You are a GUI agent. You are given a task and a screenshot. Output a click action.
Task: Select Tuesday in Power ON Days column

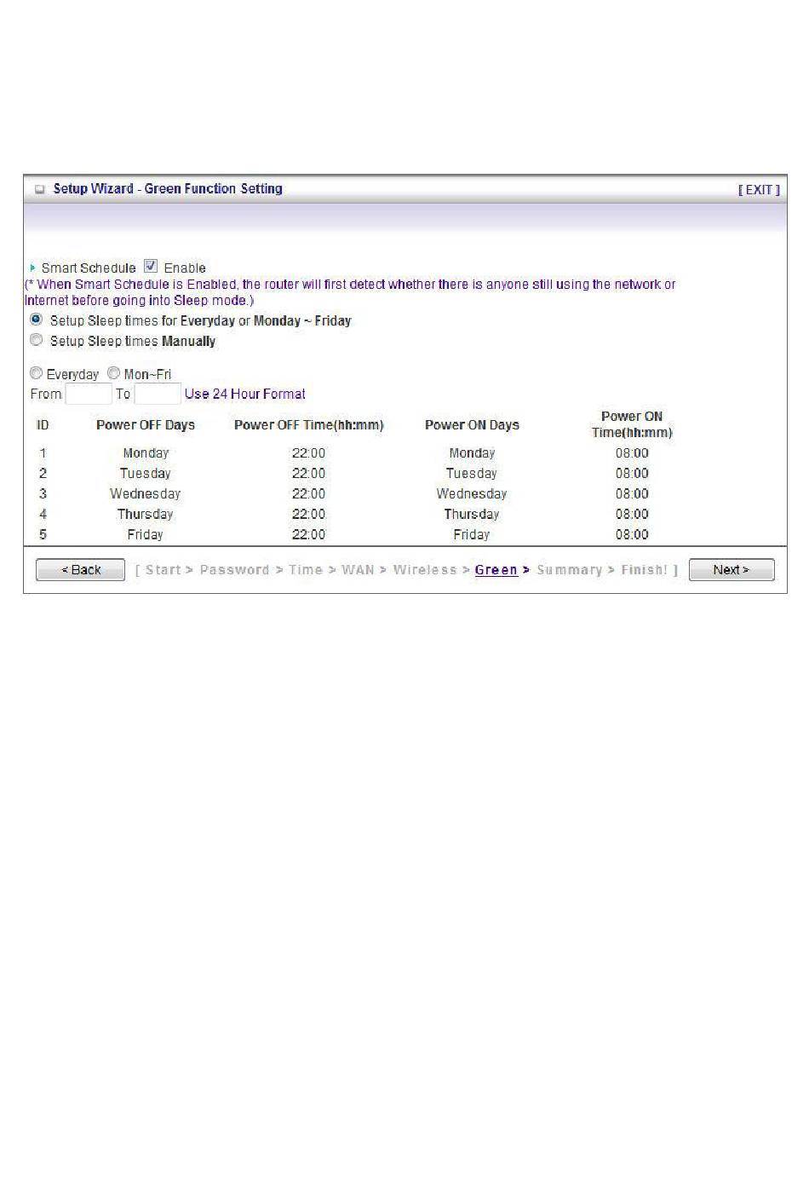[472, 474]
